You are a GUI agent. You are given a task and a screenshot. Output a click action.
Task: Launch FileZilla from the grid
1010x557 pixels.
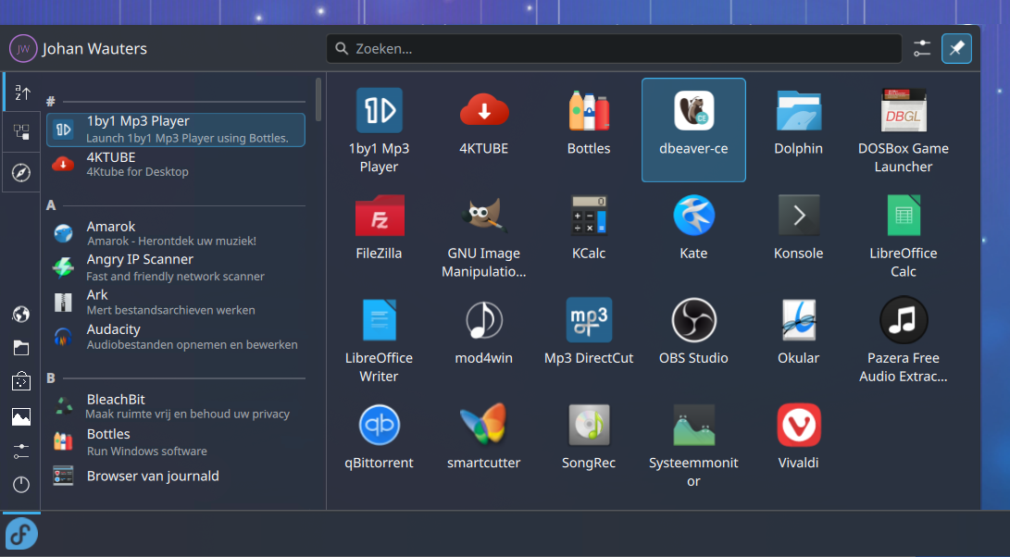379,227
